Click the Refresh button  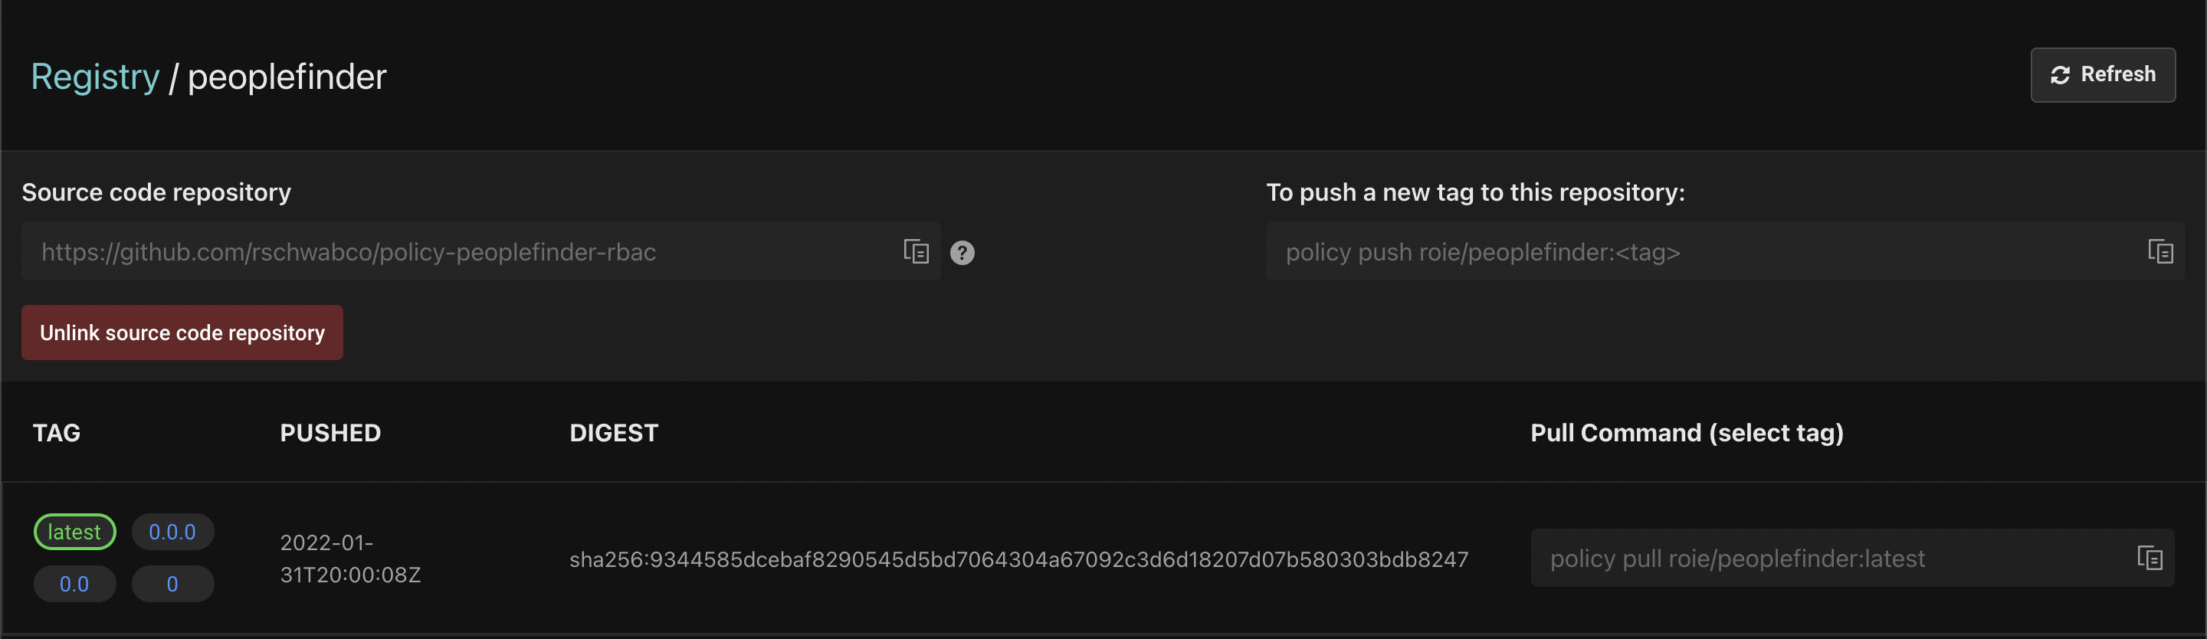click(x=2103, y=75)
